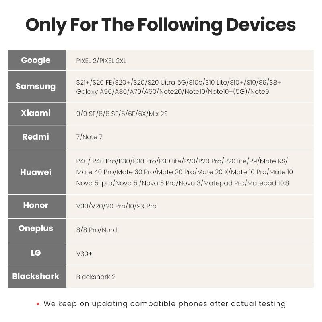Image resolution: width=322 pixels, height=322 pixels.
Task: Select the S21+/S20 FE Samsung model line
Action: pyautogui.click(x=178, y=82)
